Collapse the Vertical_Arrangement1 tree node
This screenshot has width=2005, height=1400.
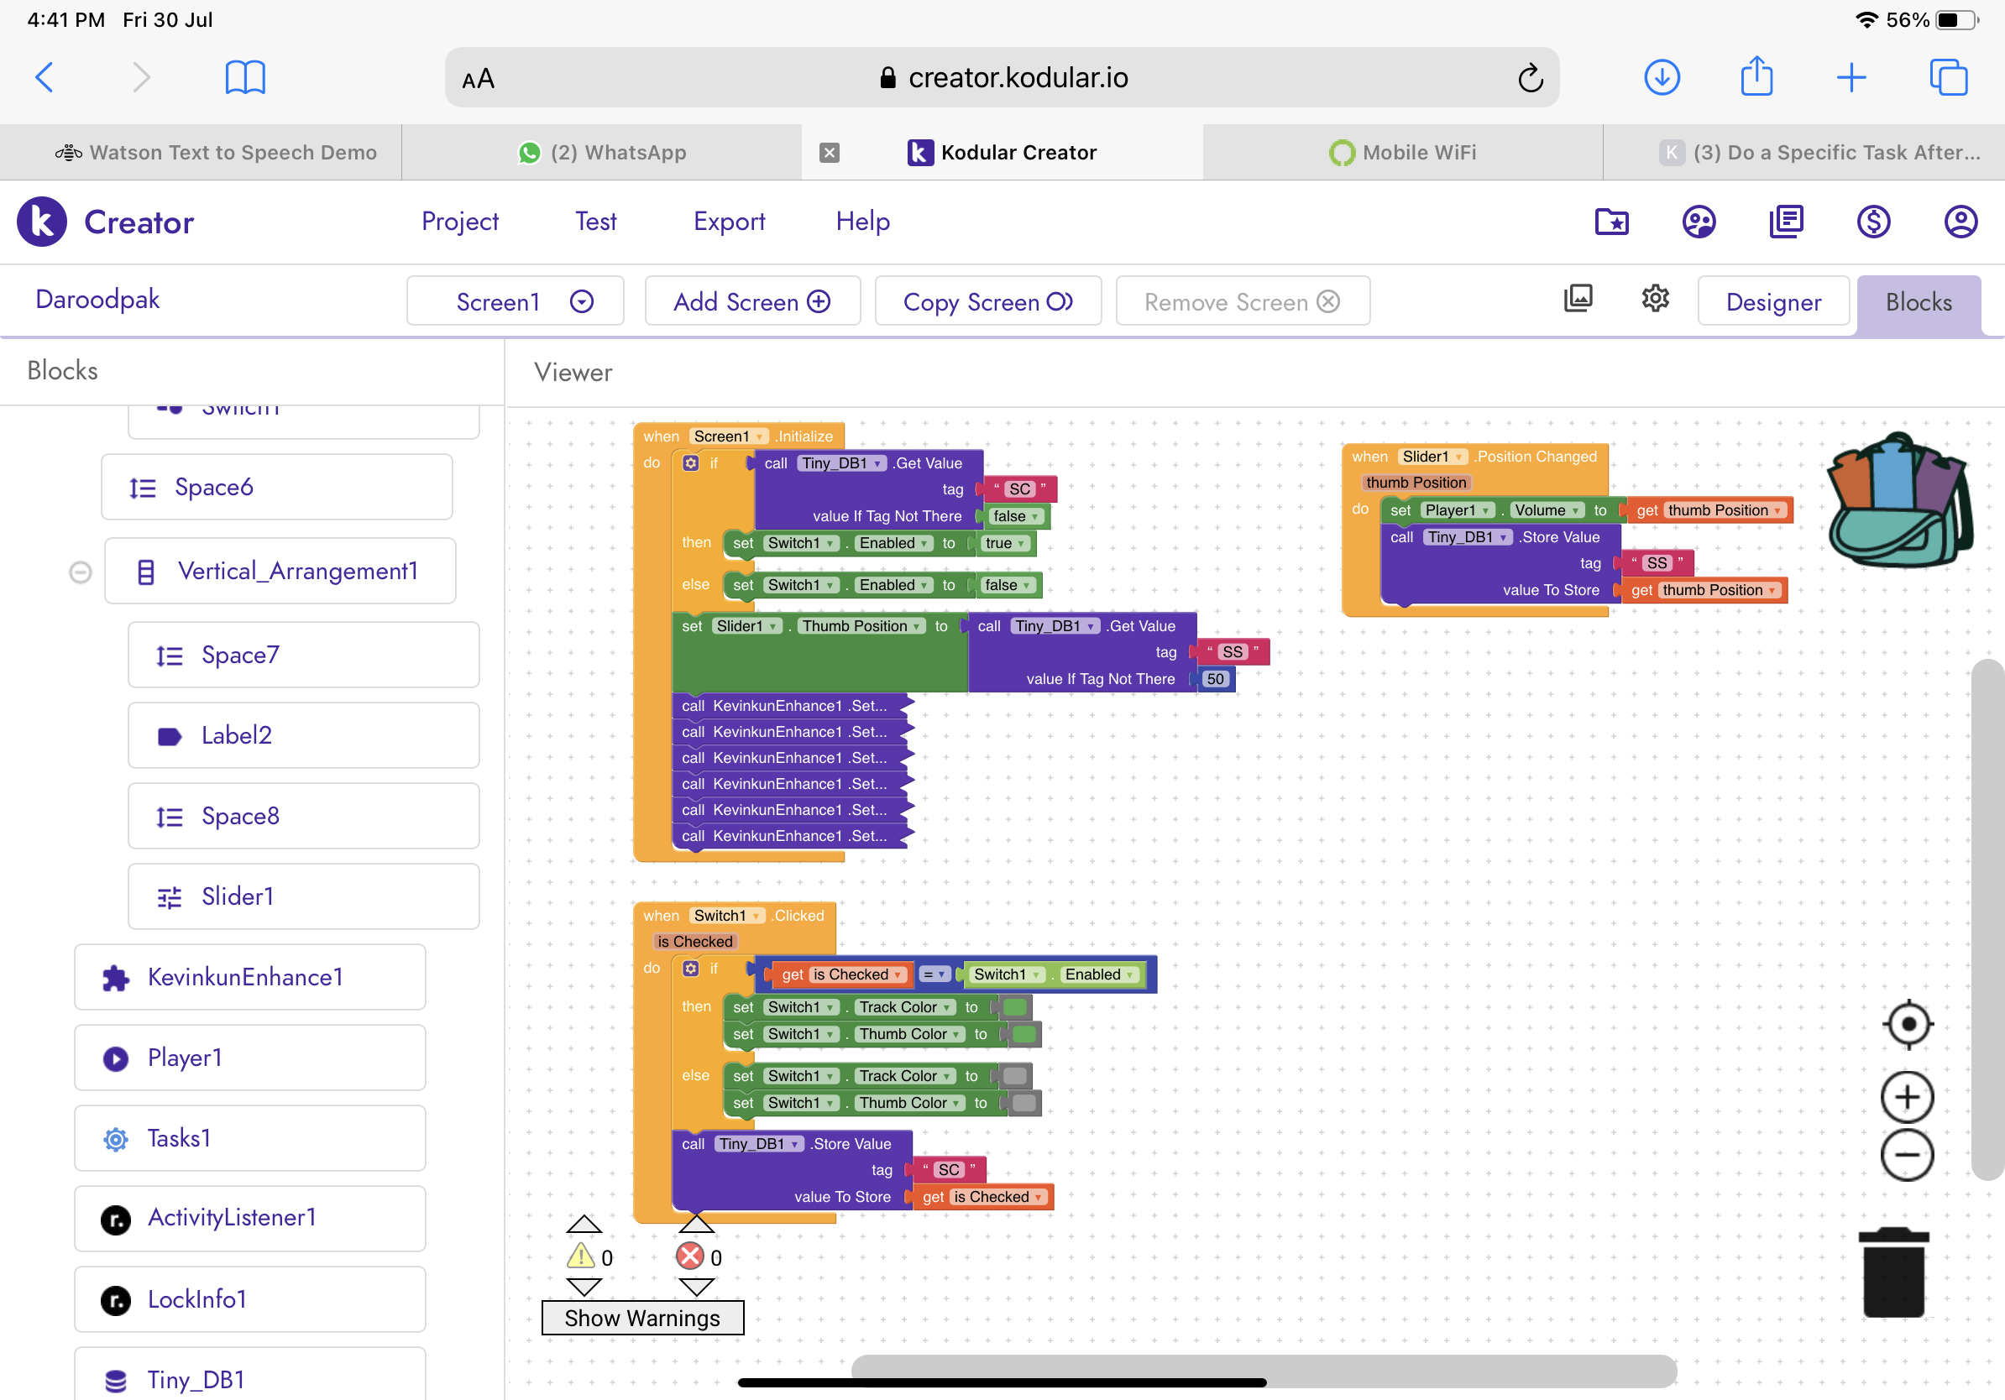(x=81, y=572)
